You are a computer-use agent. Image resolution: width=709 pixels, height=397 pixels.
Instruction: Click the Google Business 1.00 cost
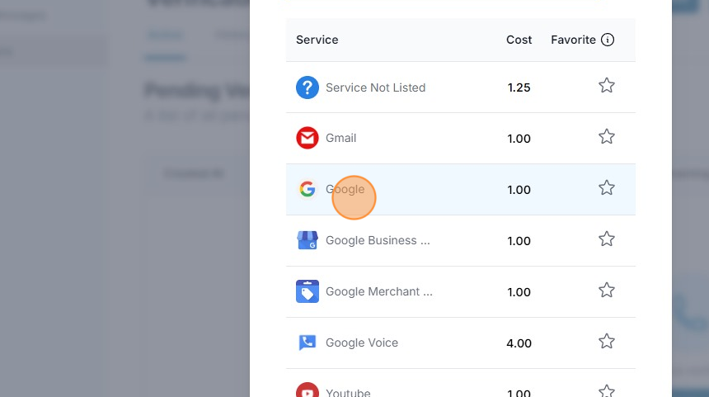coord(519,241)
